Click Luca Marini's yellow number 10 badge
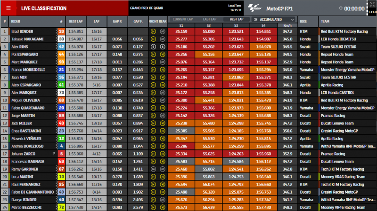The width and height of the screenshot is (377, 211). pyautogui.click(x=61, y=176)
